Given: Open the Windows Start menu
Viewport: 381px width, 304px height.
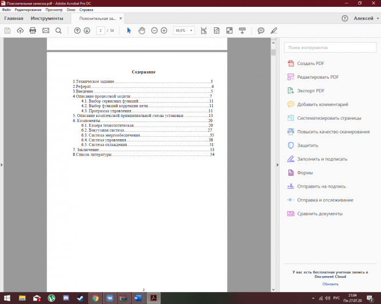Looking at the screenshot, I should point(7,298).
